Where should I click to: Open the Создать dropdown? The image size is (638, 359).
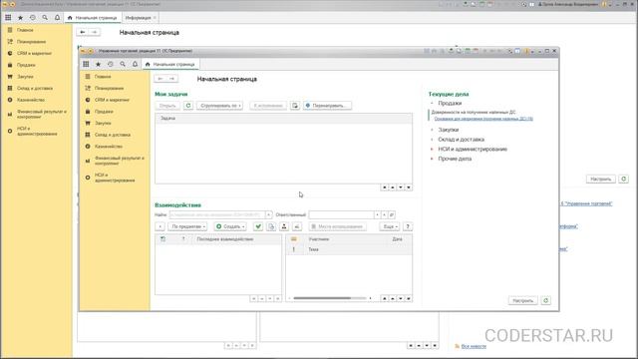(x=230, y=226)
